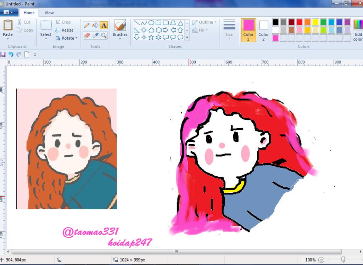Click the Save icon in quick access toolbar
This screenshot has width=363, height=265.
click(x=3, y=55)
